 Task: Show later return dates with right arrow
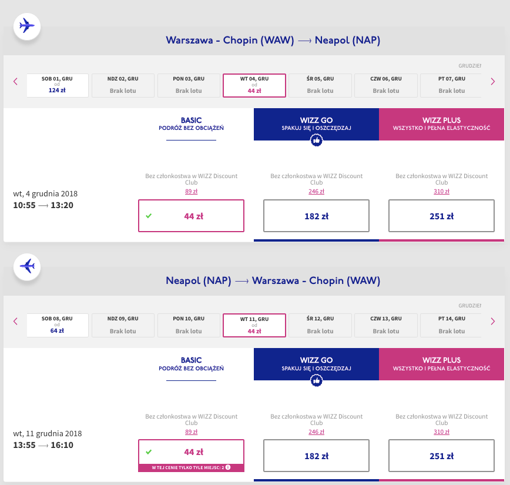[x=493, y=321]
